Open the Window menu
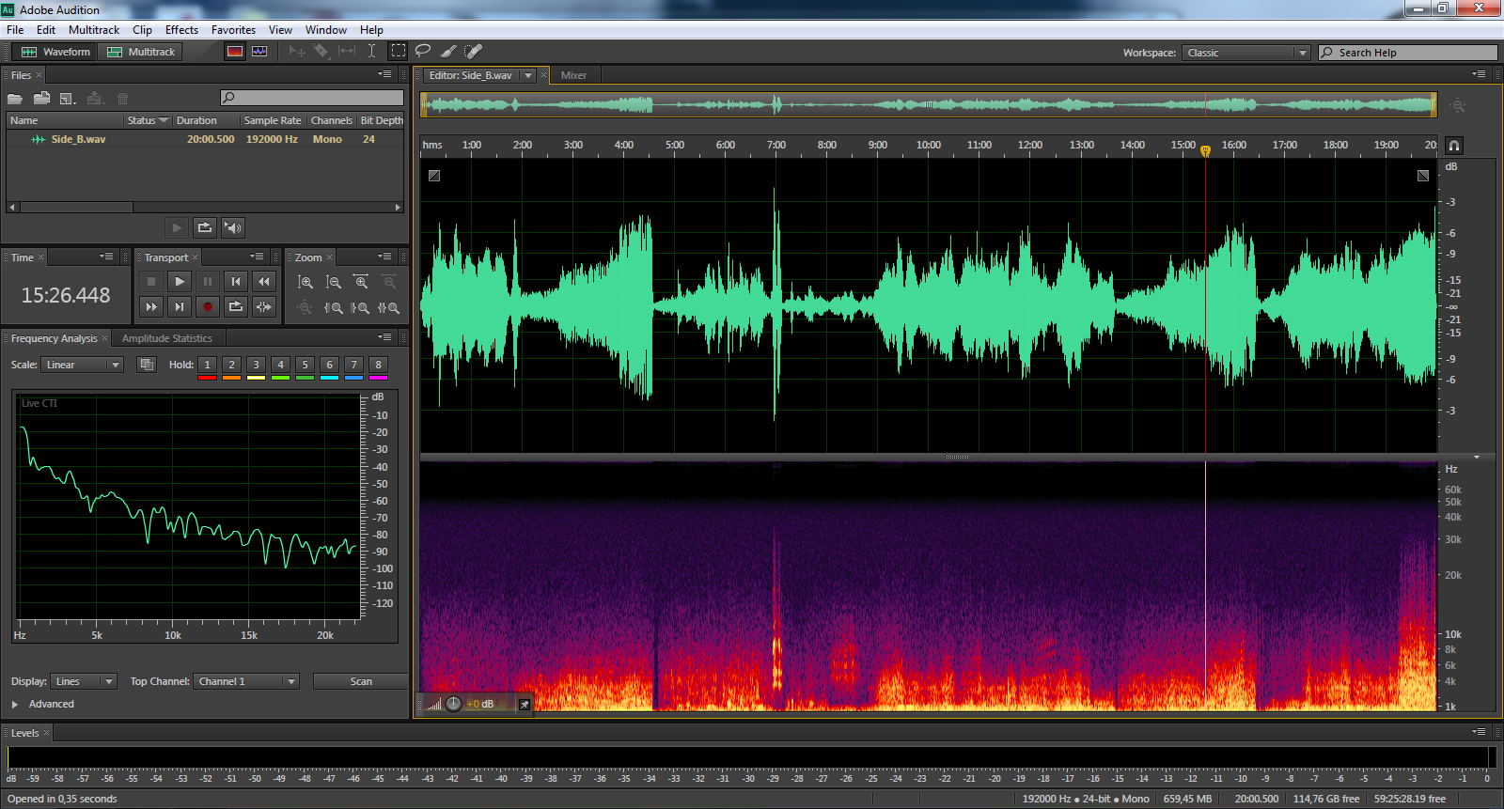 coord(325,30)
